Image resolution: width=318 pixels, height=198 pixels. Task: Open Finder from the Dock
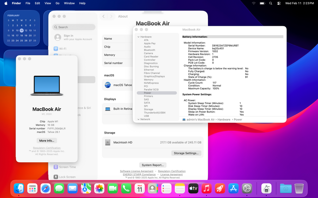tap(19, 189)
